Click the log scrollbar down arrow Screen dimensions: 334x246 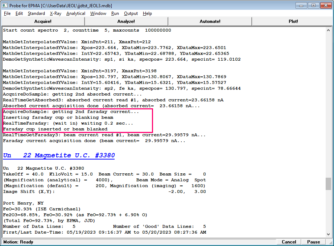[x=328, y=235]
